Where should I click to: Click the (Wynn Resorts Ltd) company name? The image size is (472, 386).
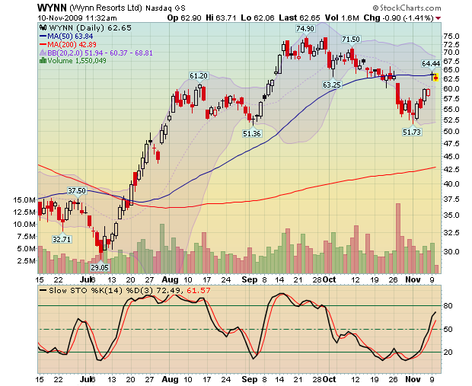106,8
